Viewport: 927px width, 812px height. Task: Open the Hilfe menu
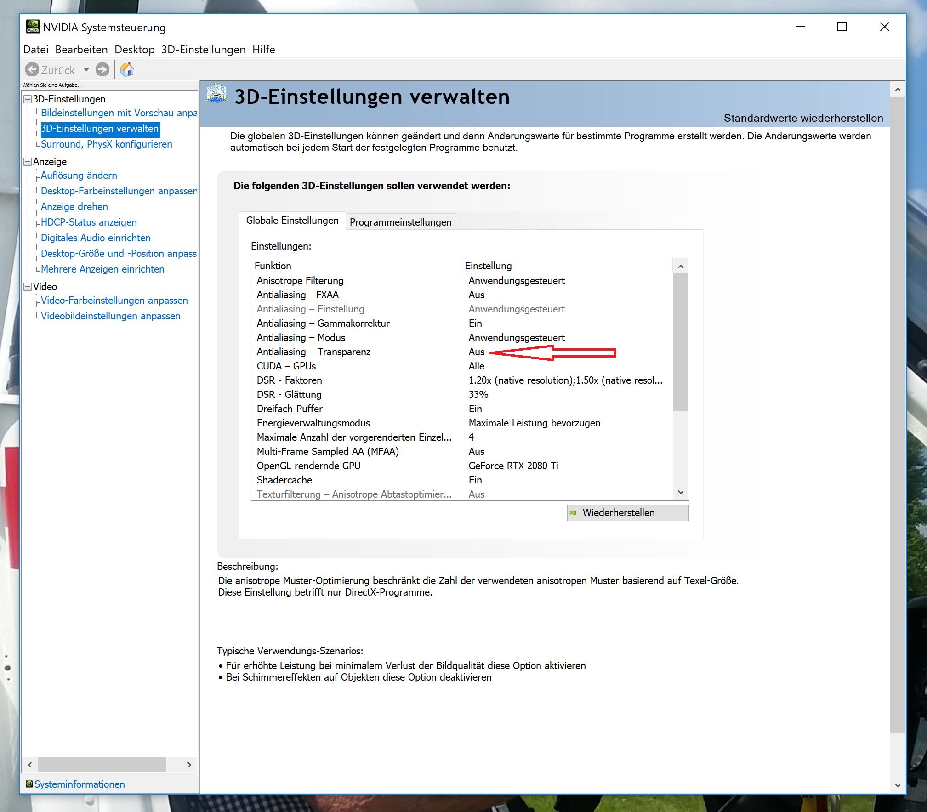click(264, 50)
